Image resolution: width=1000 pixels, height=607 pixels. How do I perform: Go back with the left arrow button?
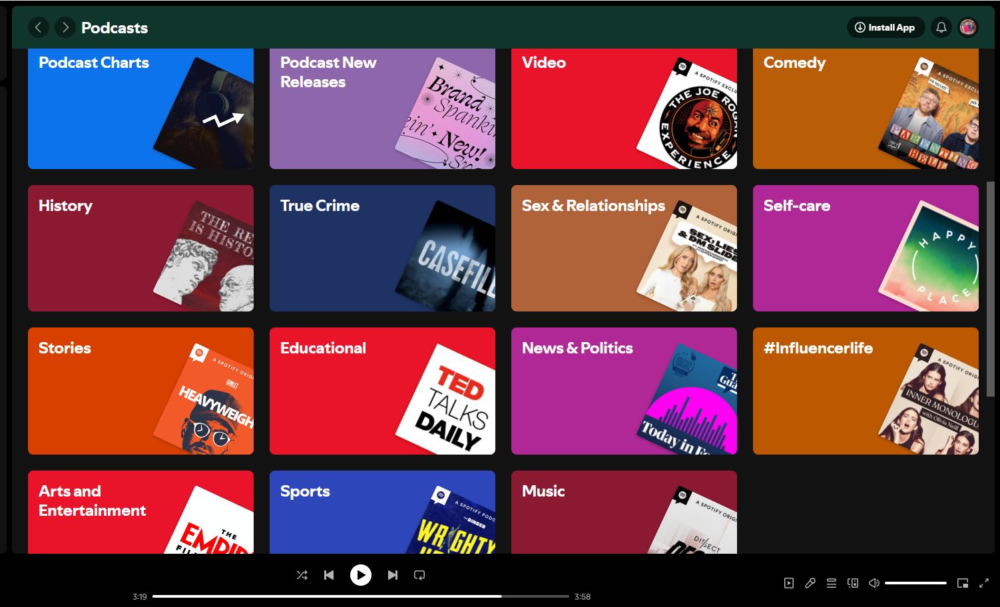pos(38,27)
